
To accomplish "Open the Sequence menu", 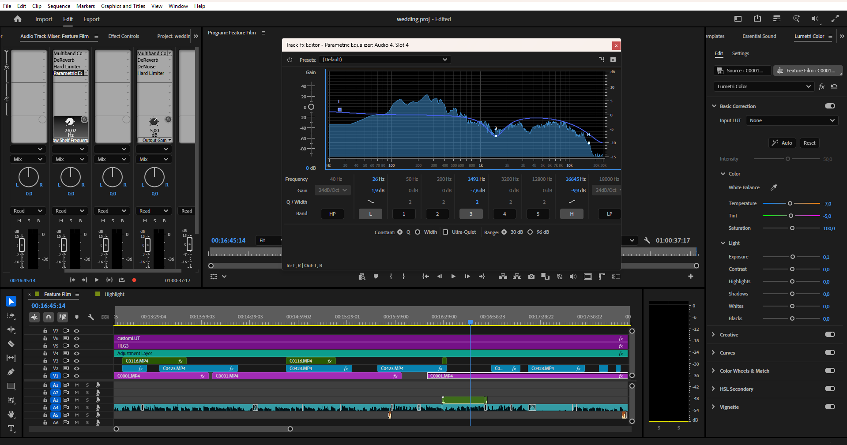I will point(59,6).
